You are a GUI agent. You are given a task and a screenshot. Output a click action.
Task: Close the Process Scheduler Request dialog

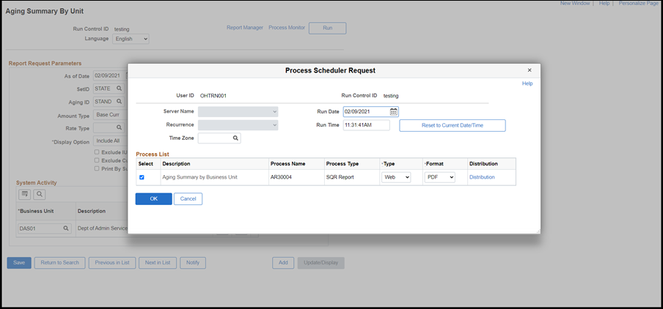[530, 70]
